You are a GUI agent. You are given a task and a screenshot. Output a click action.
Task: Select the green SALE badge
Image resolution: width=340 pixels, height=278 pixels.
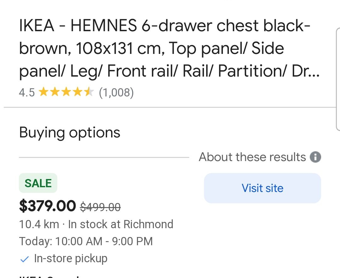pyautogui.click(x=38, y=183)
